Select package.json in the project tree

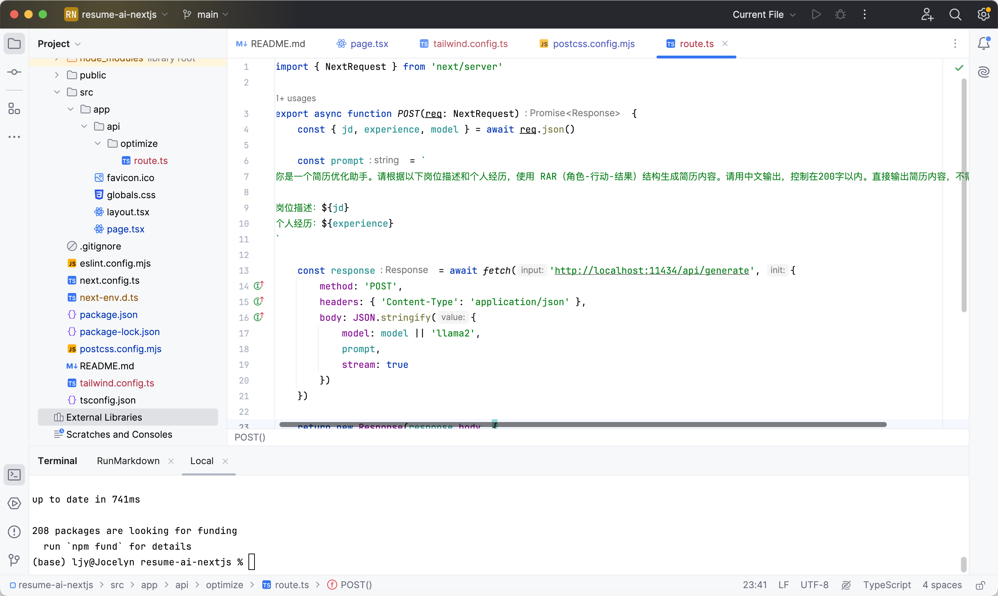click(x=108, y=314)
